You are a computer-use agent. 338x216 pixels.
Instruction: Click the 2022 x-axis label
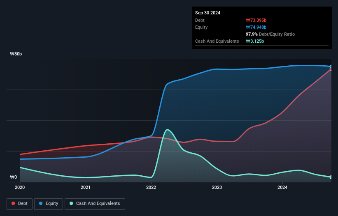point(151,187)
